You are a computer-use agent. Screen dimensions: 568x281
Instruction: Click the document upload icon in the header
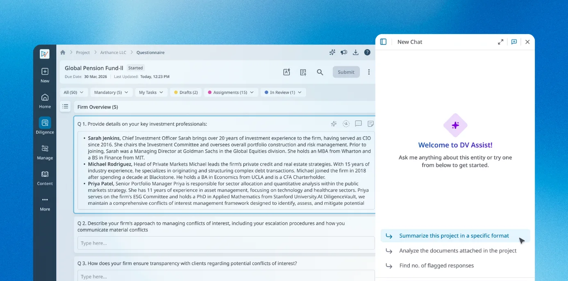coord(303,72)
